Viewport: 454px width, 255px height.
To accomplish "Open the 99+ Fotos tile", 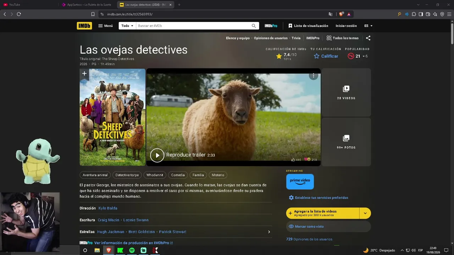I will 346,142.
